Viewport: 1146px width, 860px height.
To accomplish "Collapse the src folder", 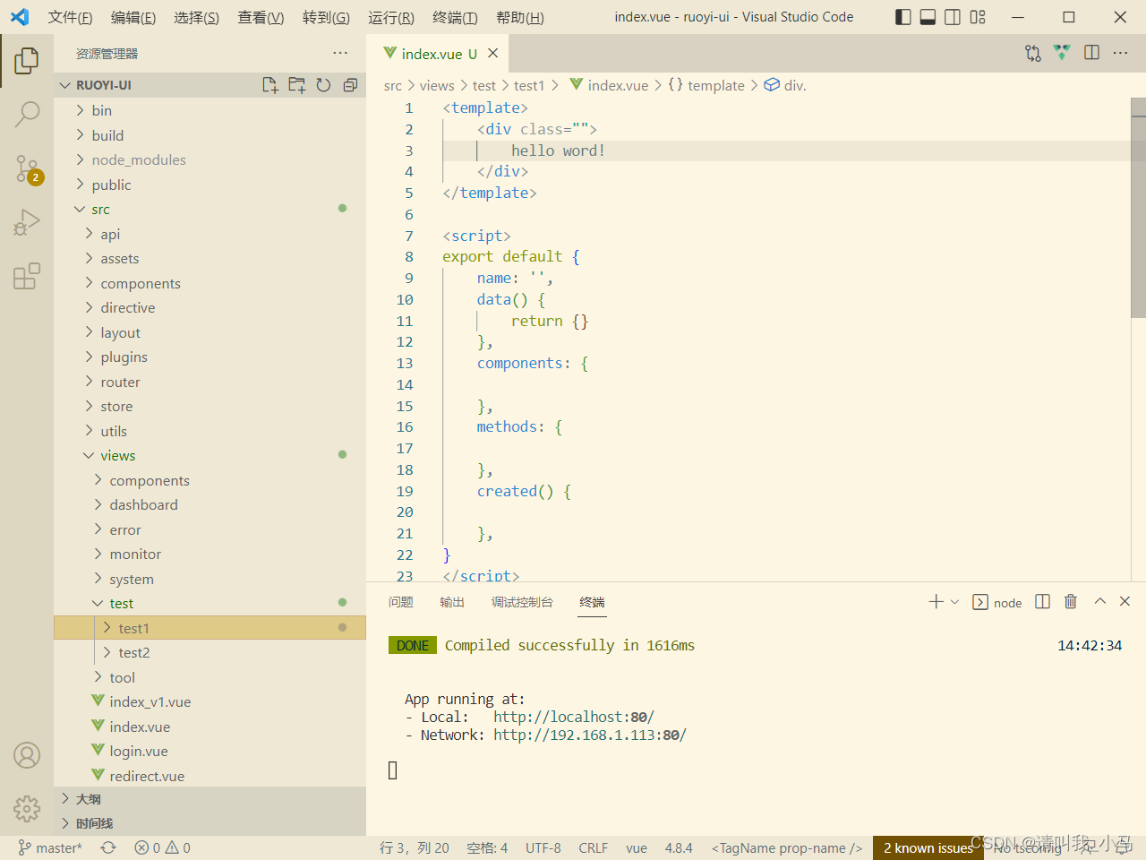I will (x=210, y=209).
